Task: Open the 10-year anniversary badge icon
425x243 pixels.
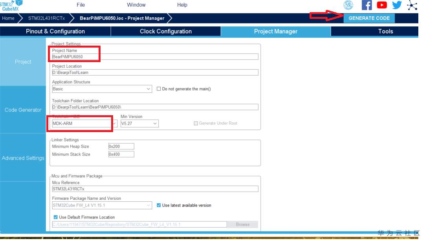Action: pyautogui.click(x=348, y=5)
